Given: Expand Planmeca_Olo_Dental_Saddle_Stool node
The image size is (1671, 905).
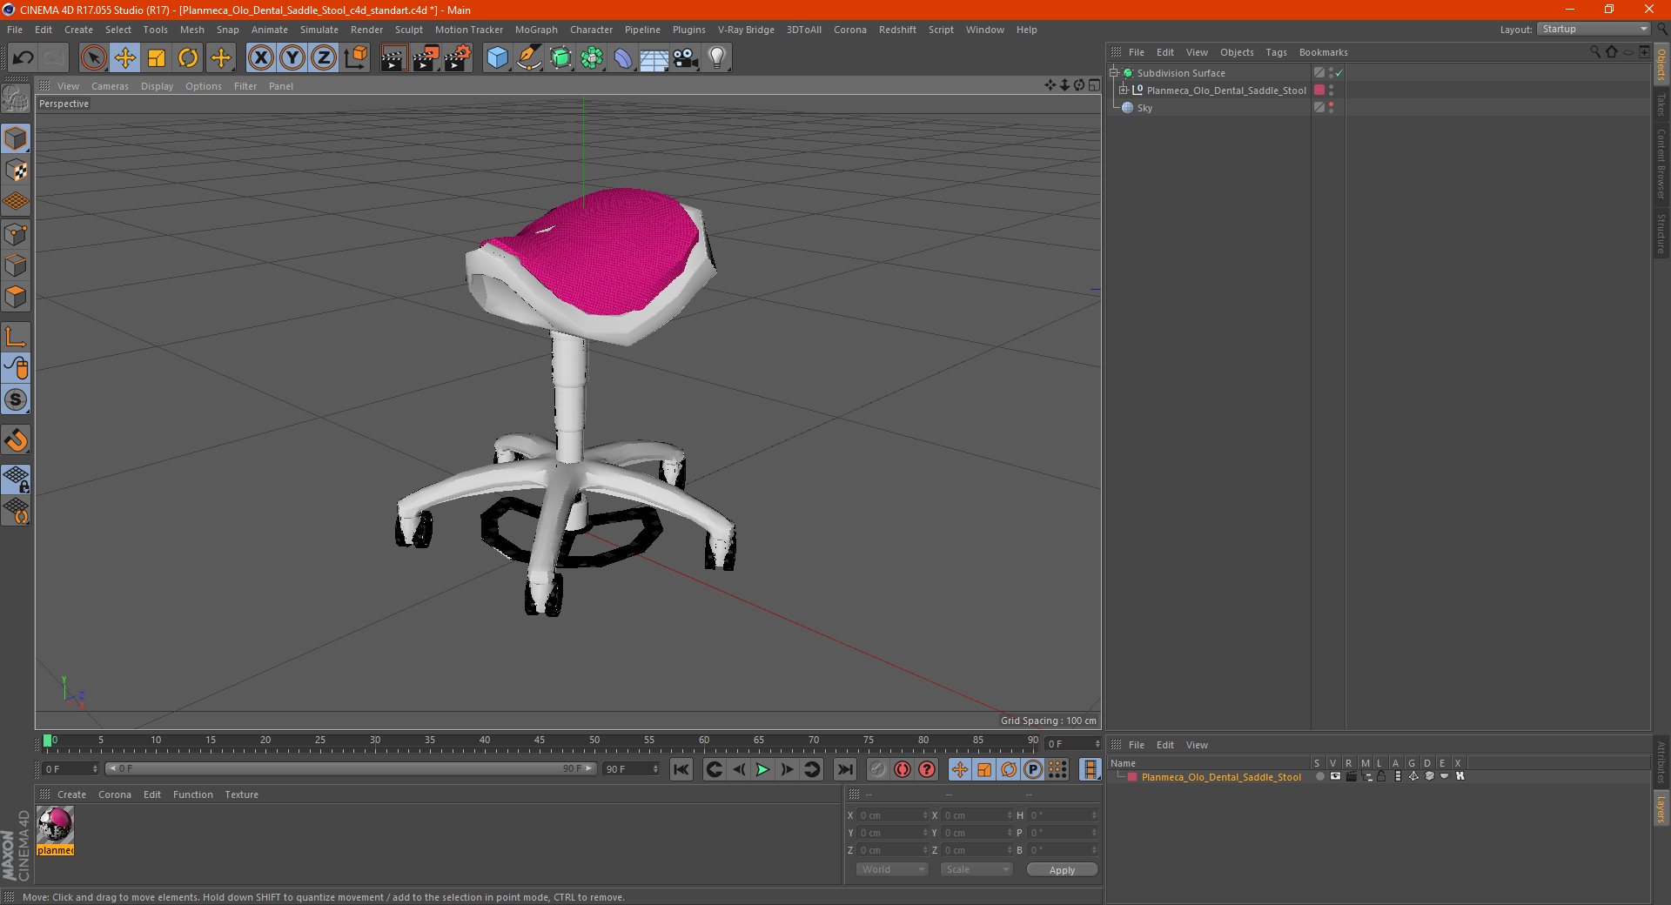Looking at the screenshot, I should (x=1124, y=90).
